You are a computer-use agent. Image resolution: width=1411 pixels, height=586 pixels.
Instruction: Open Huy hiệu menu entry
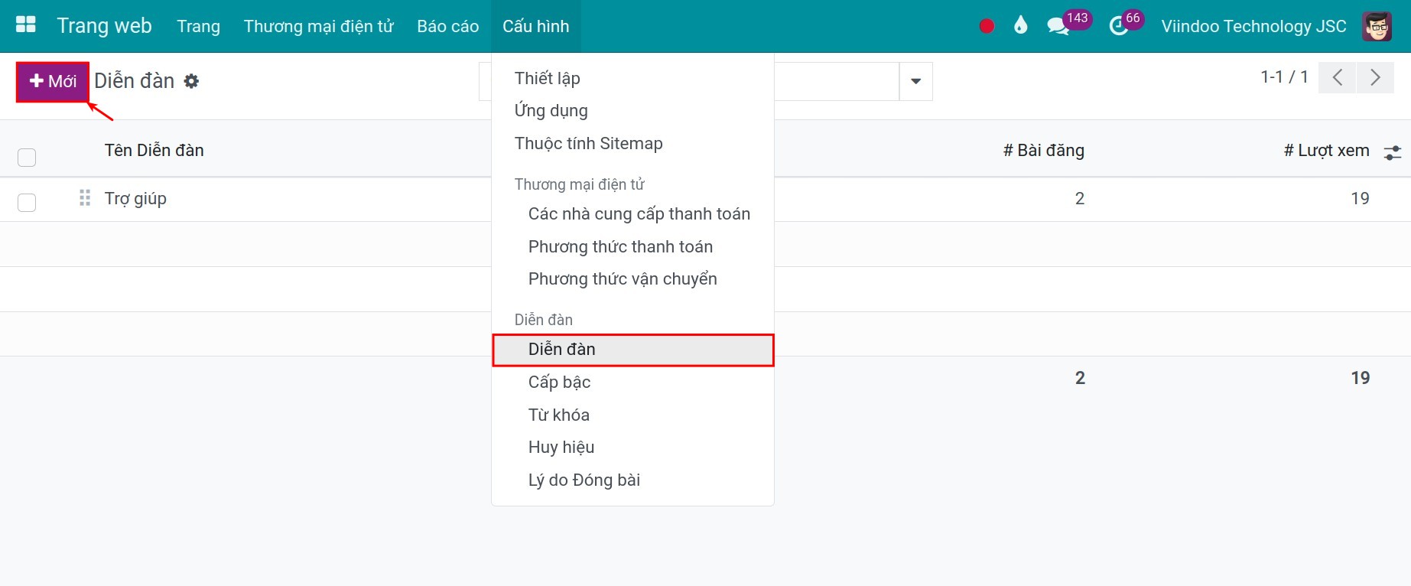click(x=561, y=447)
